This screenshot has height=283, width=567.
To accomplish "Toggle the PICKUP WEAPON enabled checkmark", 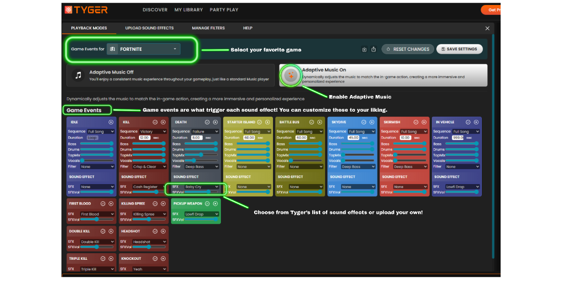I will pos(207,203).
